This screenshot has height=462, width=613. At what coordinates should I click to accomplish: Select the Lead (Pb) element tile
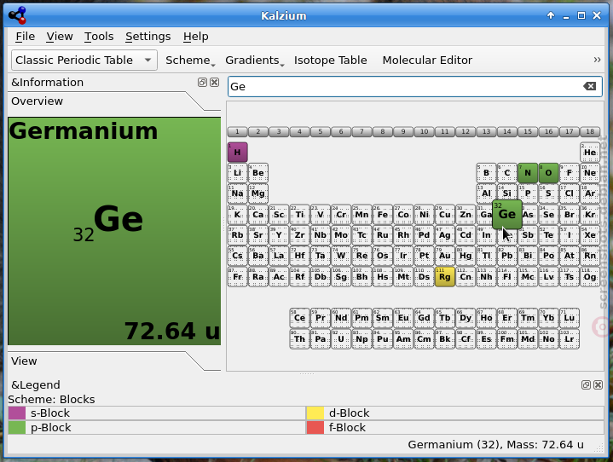(506, 256)
